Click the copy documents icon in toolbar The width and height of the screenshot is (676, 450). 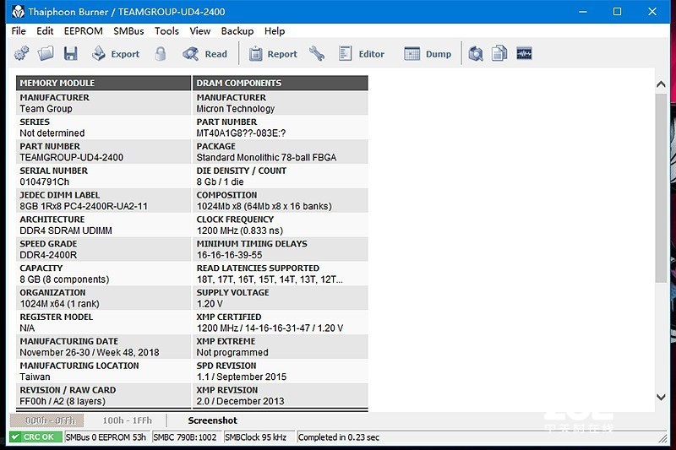(x=499, y=54)
